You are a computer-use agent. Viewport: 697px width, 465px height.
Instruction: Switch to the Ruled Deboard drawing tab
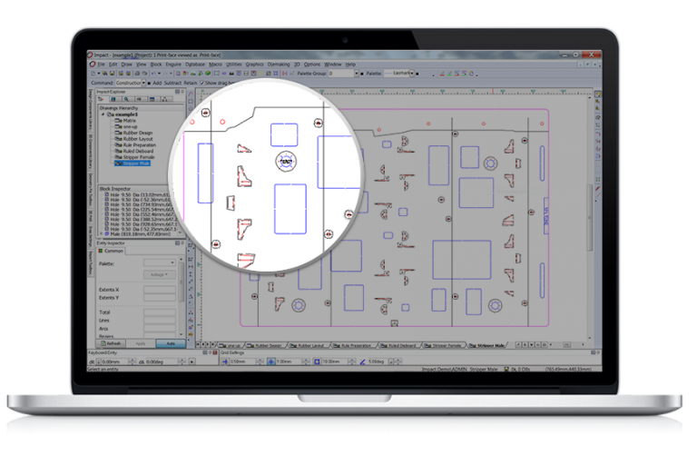click(x=400, y=345)
